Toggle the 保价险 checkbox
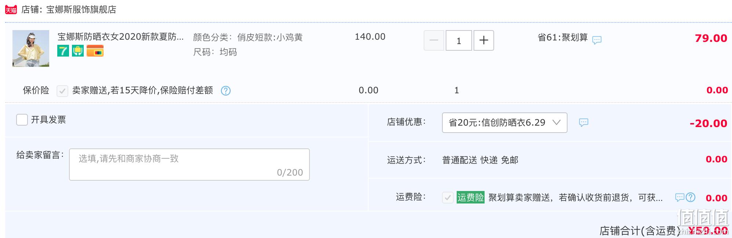Screen dimensions: 732x238 pyautogui.click(x=62, y=91)
